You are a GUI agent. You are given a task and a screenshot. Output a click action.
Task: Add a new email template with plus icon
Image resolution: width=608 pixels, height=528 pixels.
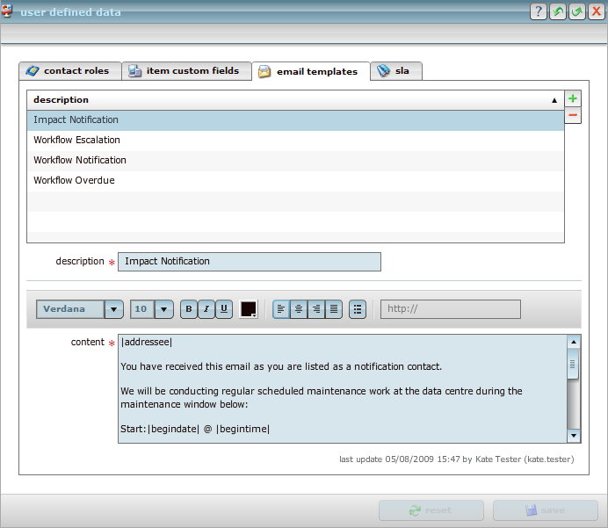point(573,99)
